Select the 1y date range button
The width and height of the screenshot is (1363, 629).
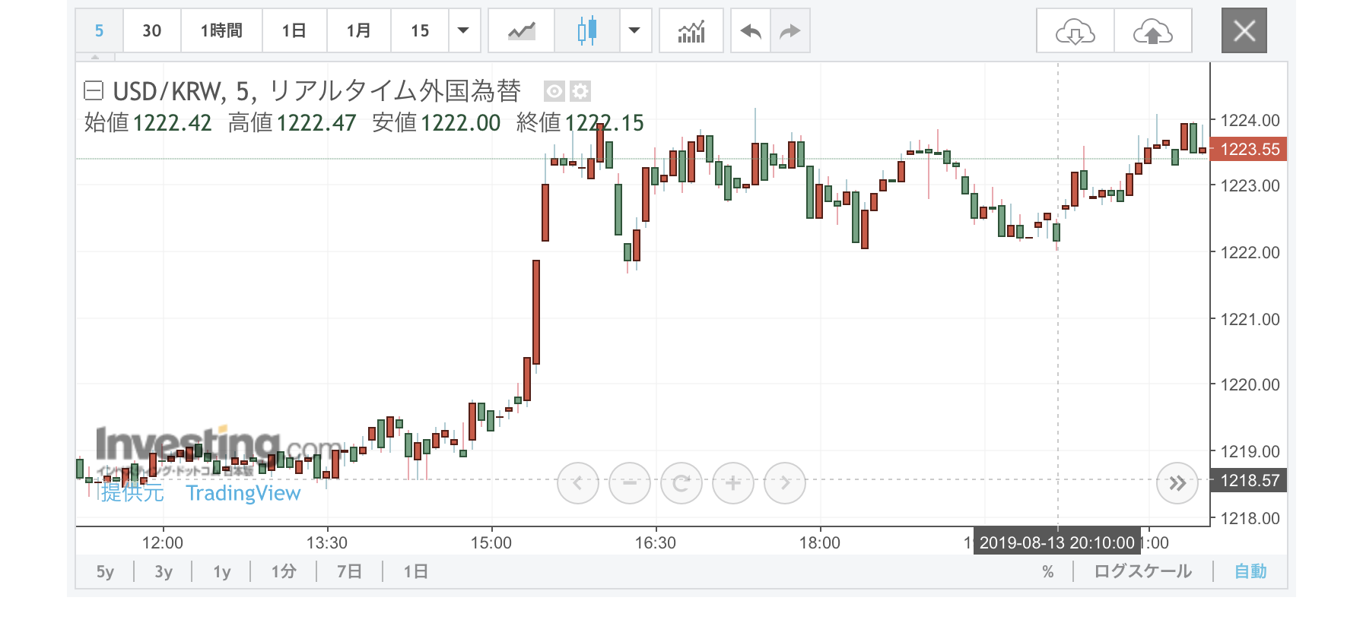(221, 572)
